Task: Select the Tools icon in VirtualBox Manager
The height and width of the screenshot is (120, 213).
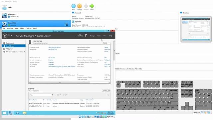Action: click(4, 7)
